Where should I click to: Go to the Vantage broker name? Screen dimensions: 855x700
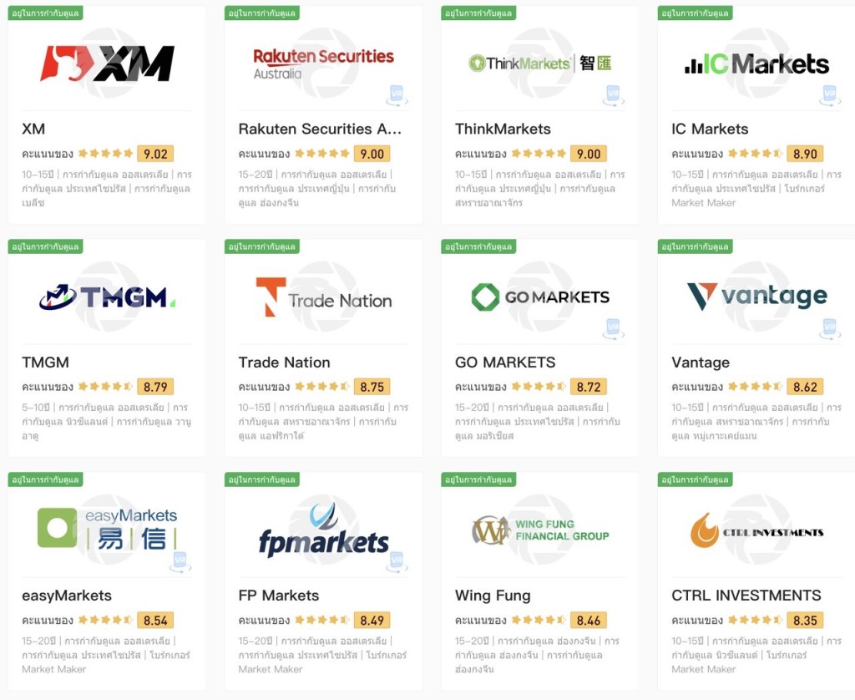click(x=701, y=363)
